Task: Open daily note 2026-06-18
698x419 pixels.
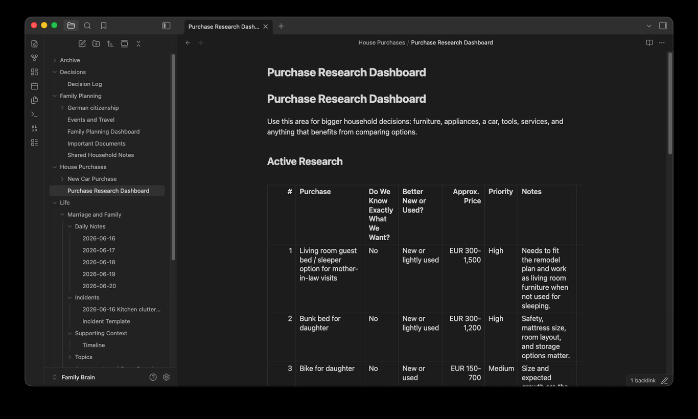Action: click(x=99, y=262)
